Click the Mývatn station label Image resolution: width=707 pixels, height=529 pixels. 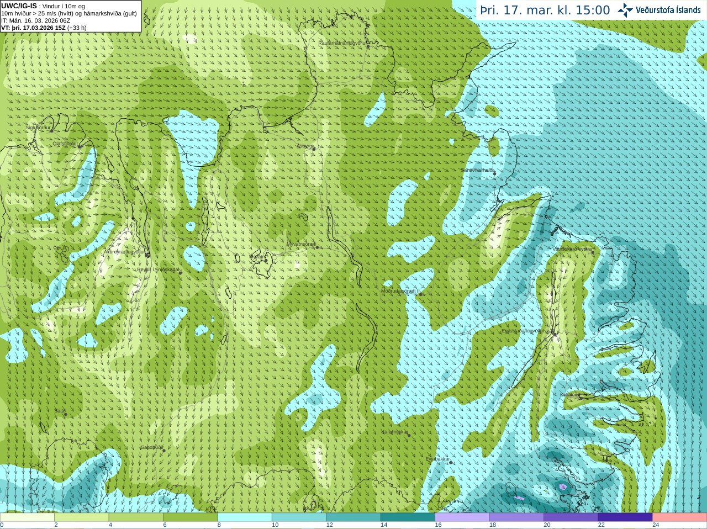(257, 256)
